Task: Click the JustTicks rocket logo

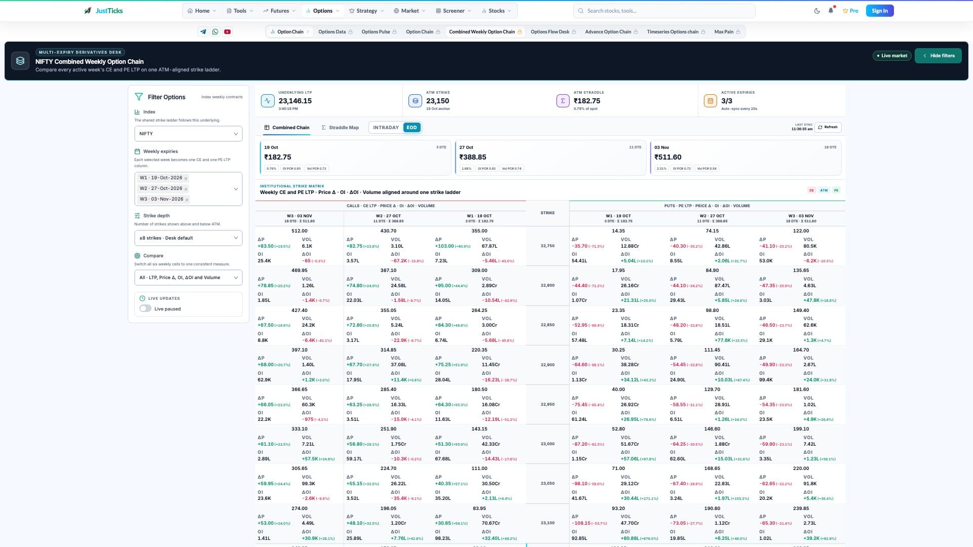Action: tap(88, 11)
